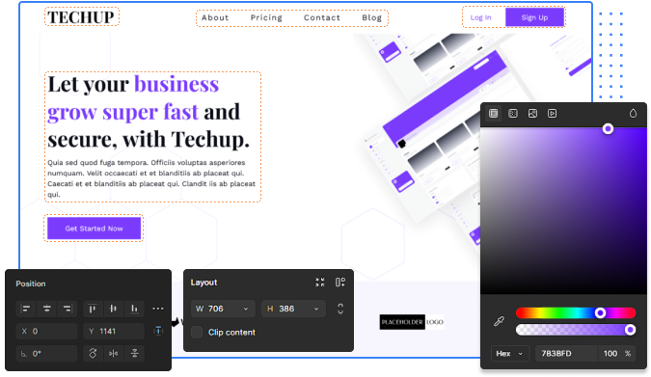This screenshot has width=651, height=377.
Task: Select the video fill type icon
Action: 553,114
